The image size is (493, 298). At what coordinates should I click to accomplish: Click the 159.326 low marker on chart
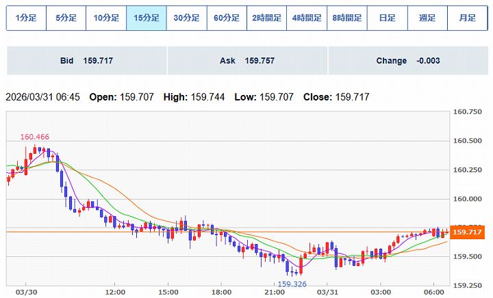[291, 283]
